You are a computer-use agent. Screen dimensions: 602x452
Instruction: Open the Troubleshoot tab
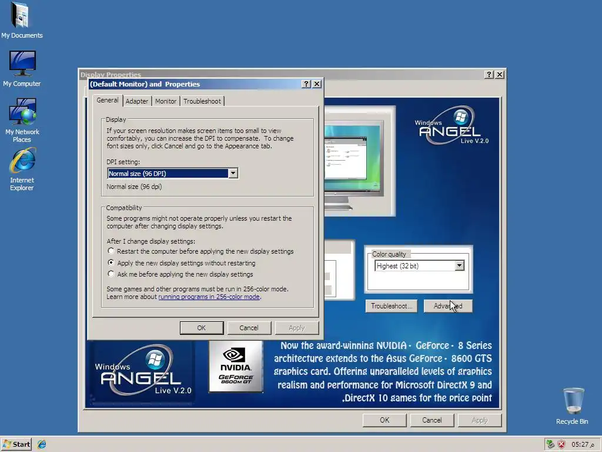(x=202, y=101)
